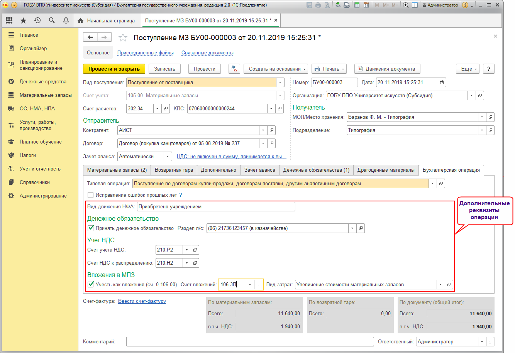Open Favorites star in the top panel

click(23, 20)
